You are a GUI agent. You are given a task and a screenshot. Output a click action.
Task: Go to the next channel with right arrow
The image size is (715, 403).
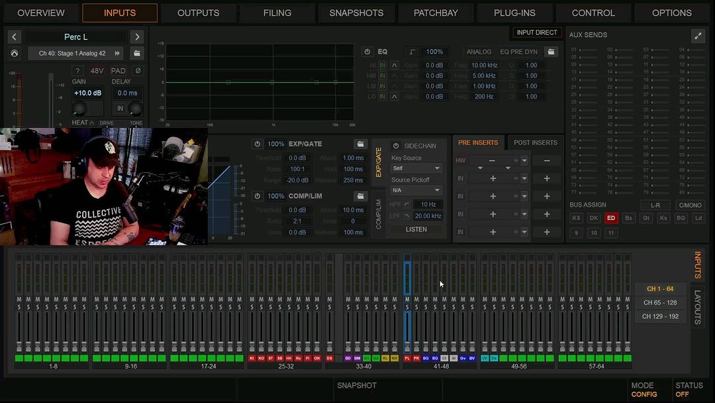(137, 37)
